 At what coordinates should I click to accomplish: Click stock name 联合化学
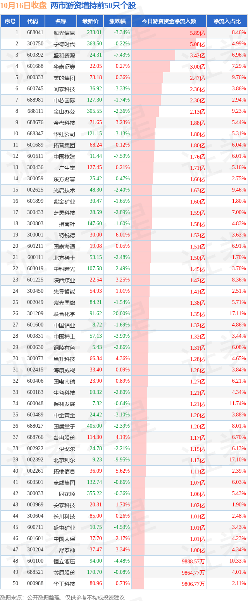(x=64, y=314)
